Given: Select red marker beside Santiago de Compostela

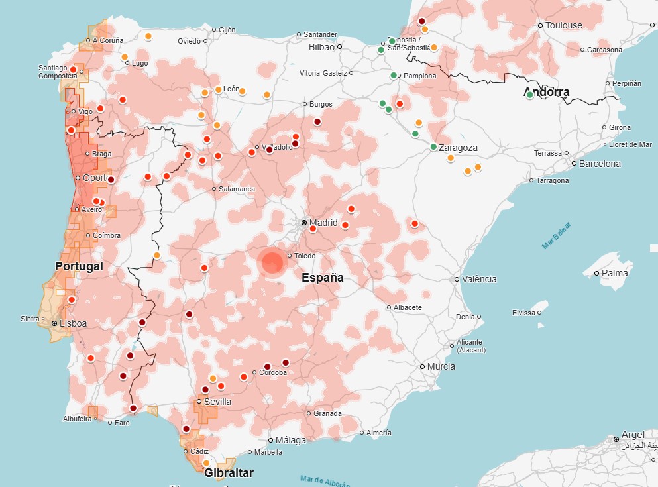Looking at the screenshot, I should click(73, 70).
